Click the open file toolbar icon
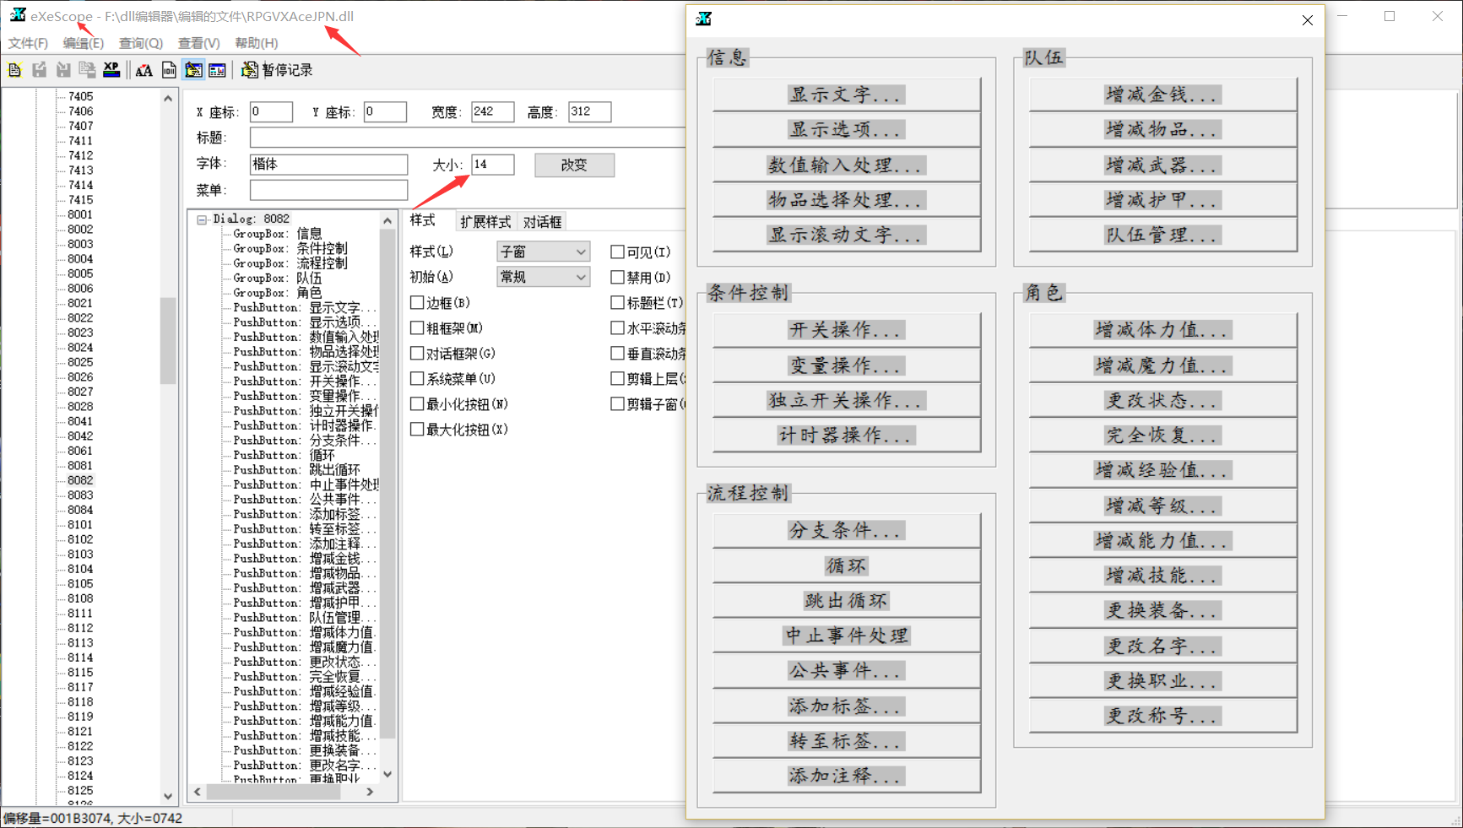 tap(14, 70)
